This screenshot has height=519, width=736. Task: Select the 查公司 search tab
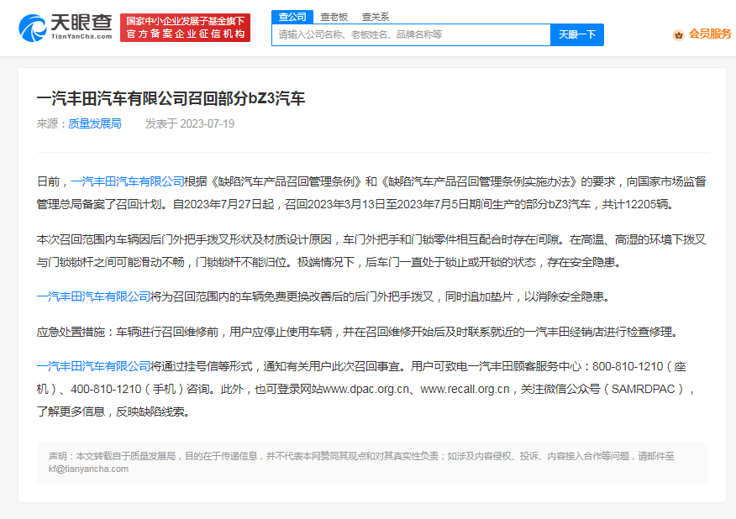[292, 17]
